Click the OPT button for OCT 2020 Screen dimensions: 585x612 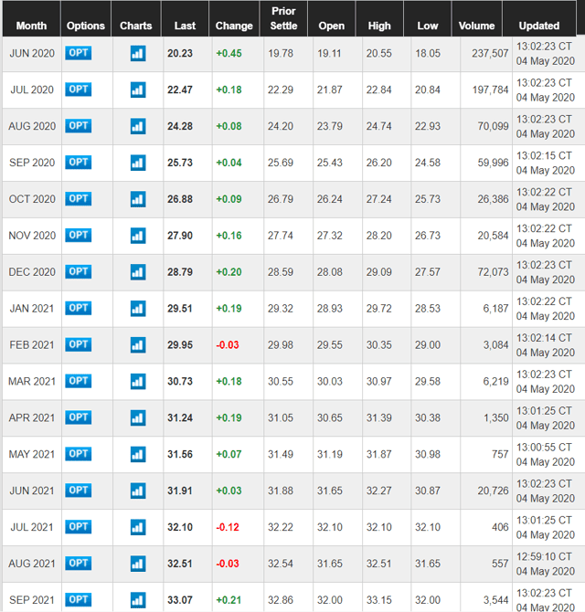pos(78,198)
